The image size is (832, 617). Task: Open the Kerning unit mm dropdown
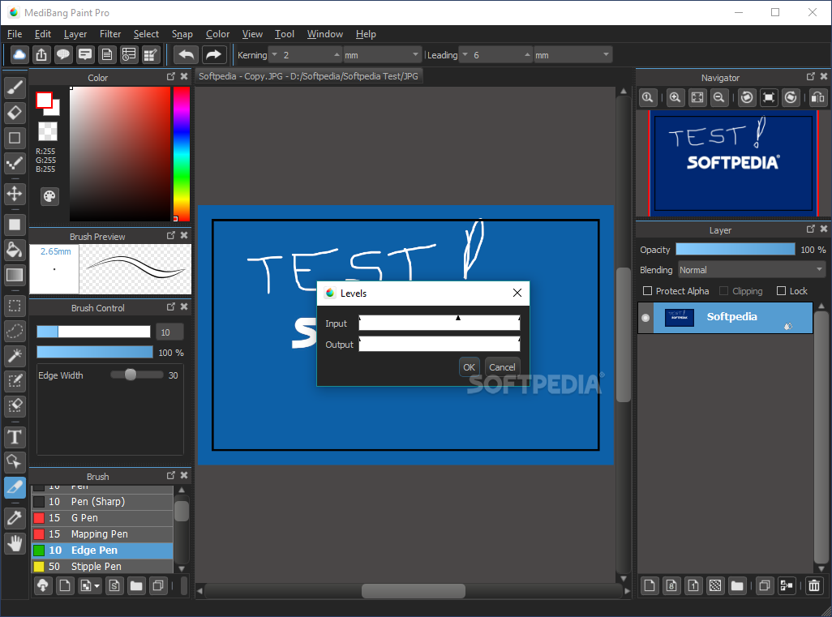[382, 54]
